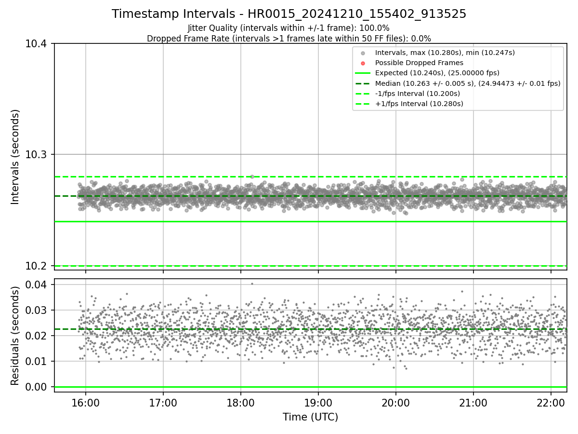The width and height of the screenshot is (578, 434).
Task: Click the "Intervals (seconds)" y-axis label
Action: click(15, 157)
